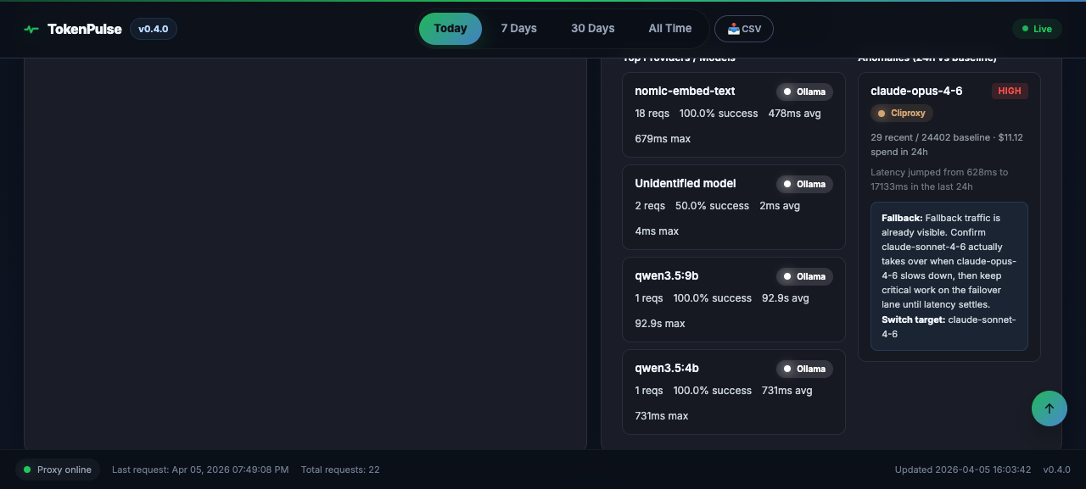Click the v0.4.0 version badge
Screen dimensions: 1086x489
153,28
